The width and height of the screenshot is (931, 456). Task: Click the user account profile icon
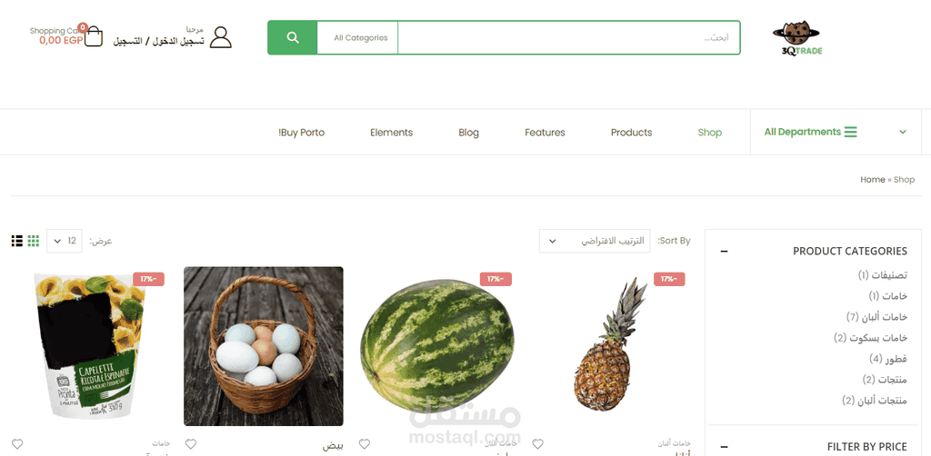pyautogui.click(x=220, y=37)
